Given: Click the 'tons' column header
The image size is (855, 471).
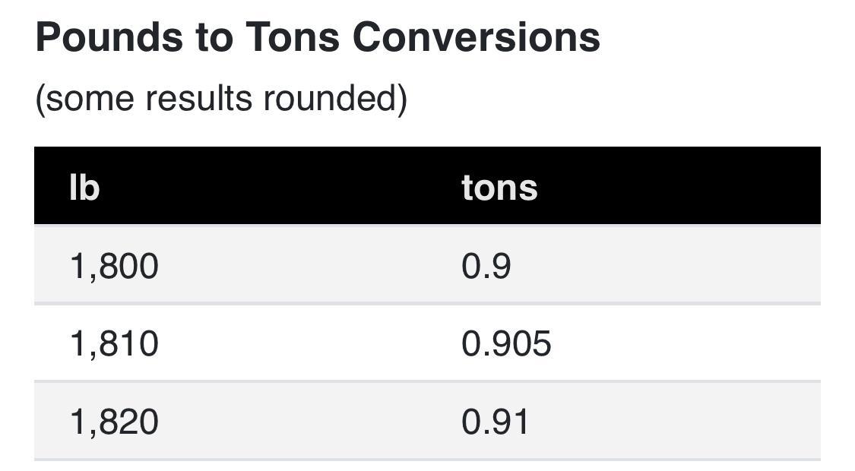Looking at the screenshot, I should tap(499, 188).
